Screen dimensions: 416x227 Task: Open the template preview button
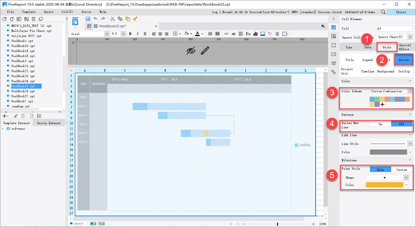pyautogui.click(x=75, y=21)
